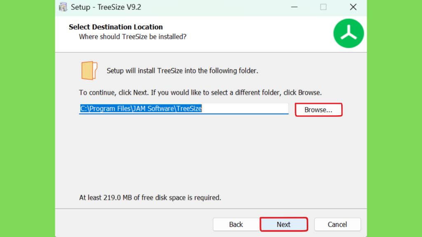The width and height of the screenshot is (422, 237).
Task: Click blank space after path in destination field
Action: tap(245, 109)
